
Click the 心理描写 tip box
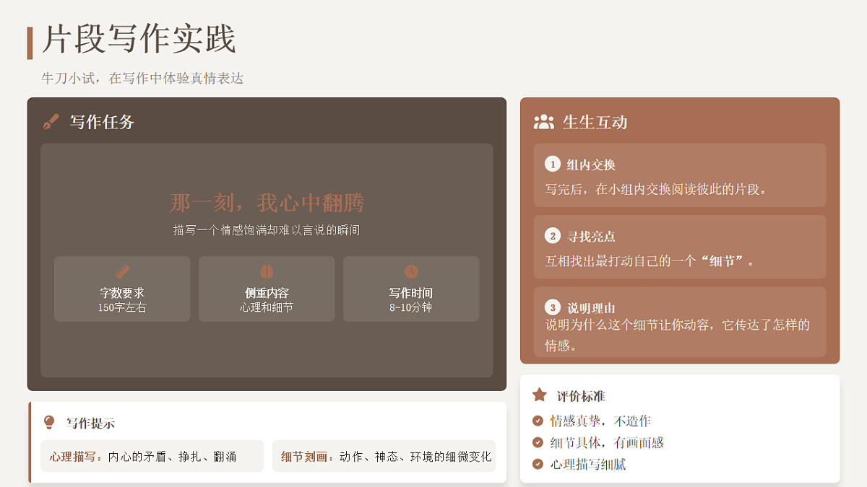[x=152, y=456]
